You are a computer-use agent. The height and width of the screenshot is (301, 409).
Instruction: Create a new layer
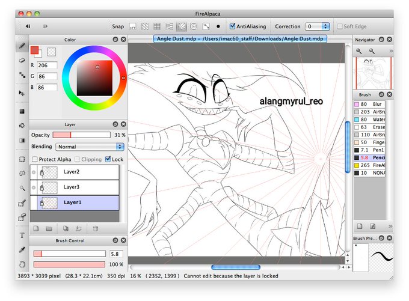[36, 228]
